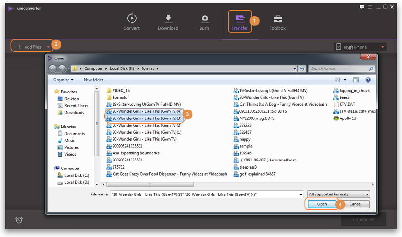The image size is (402, 237).
Task: Select Libraries in navigation pane
Action: tap(68, 127)
